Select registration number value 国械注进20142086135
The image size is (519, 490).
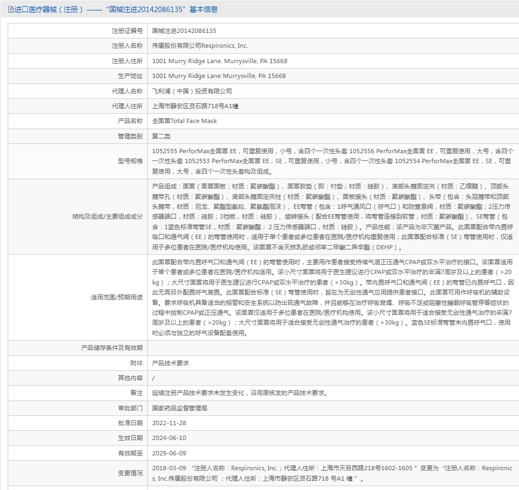click(184, 31)
